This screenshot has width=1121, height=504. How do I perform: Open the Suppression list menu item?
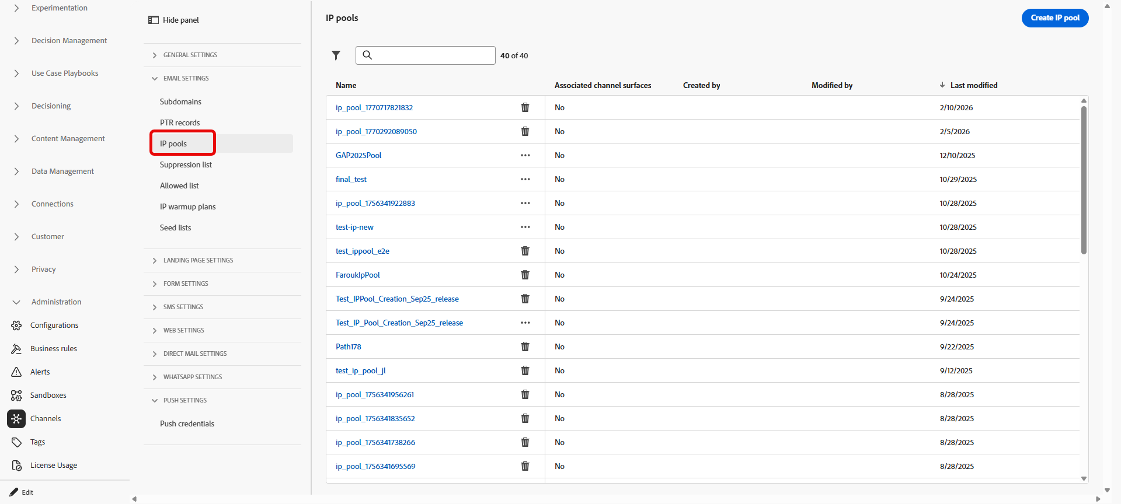click(x=186, y=165)
